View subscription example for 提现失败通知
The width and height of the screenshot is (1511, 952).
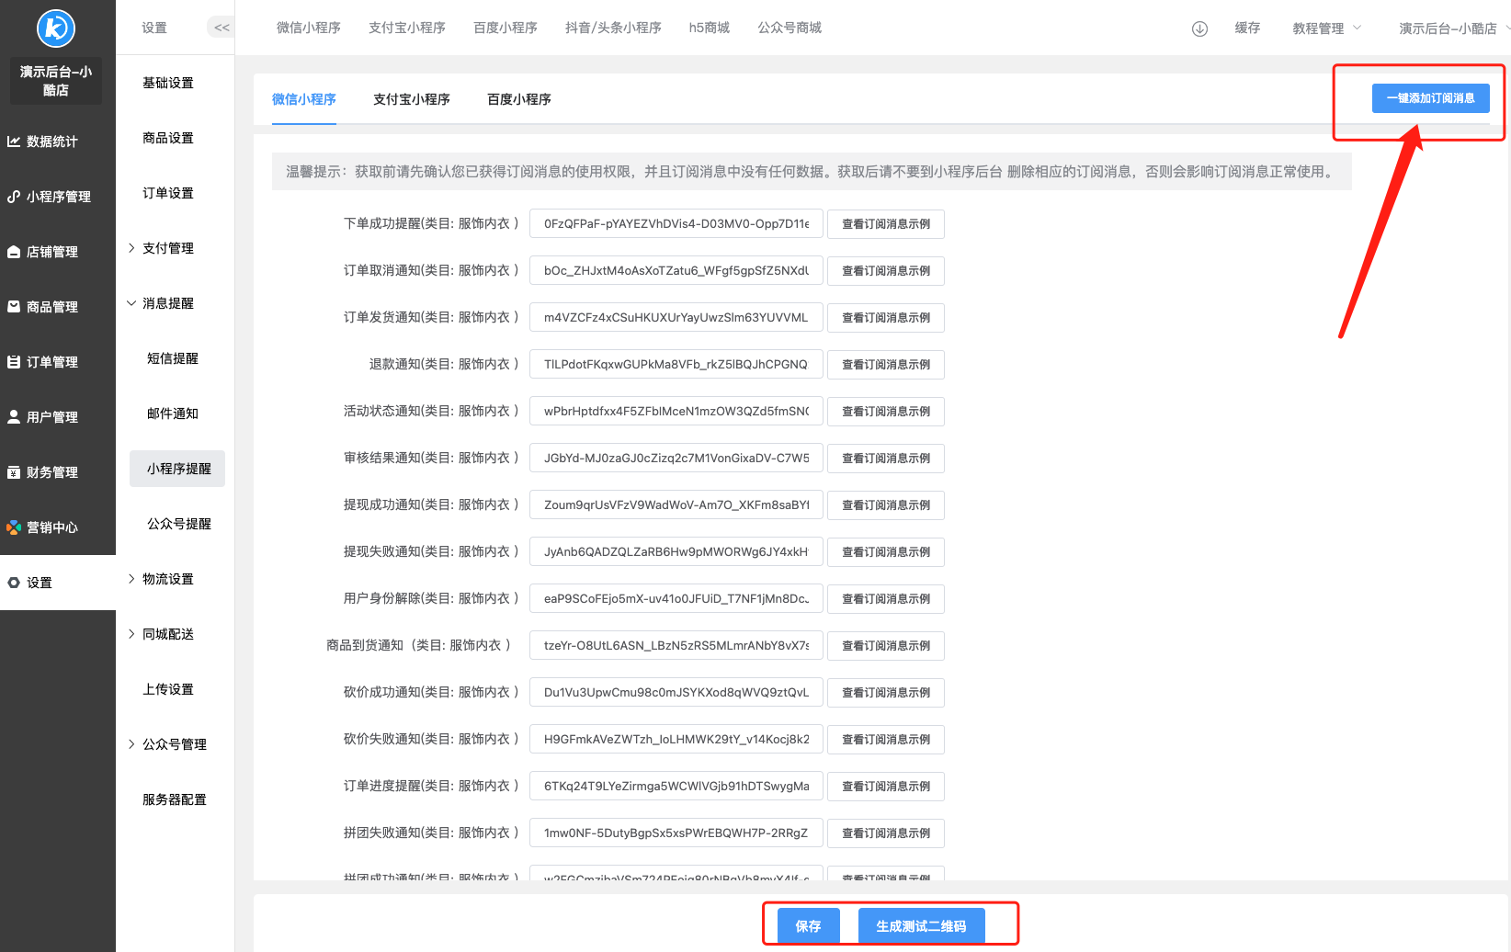[x=886, y=552]
